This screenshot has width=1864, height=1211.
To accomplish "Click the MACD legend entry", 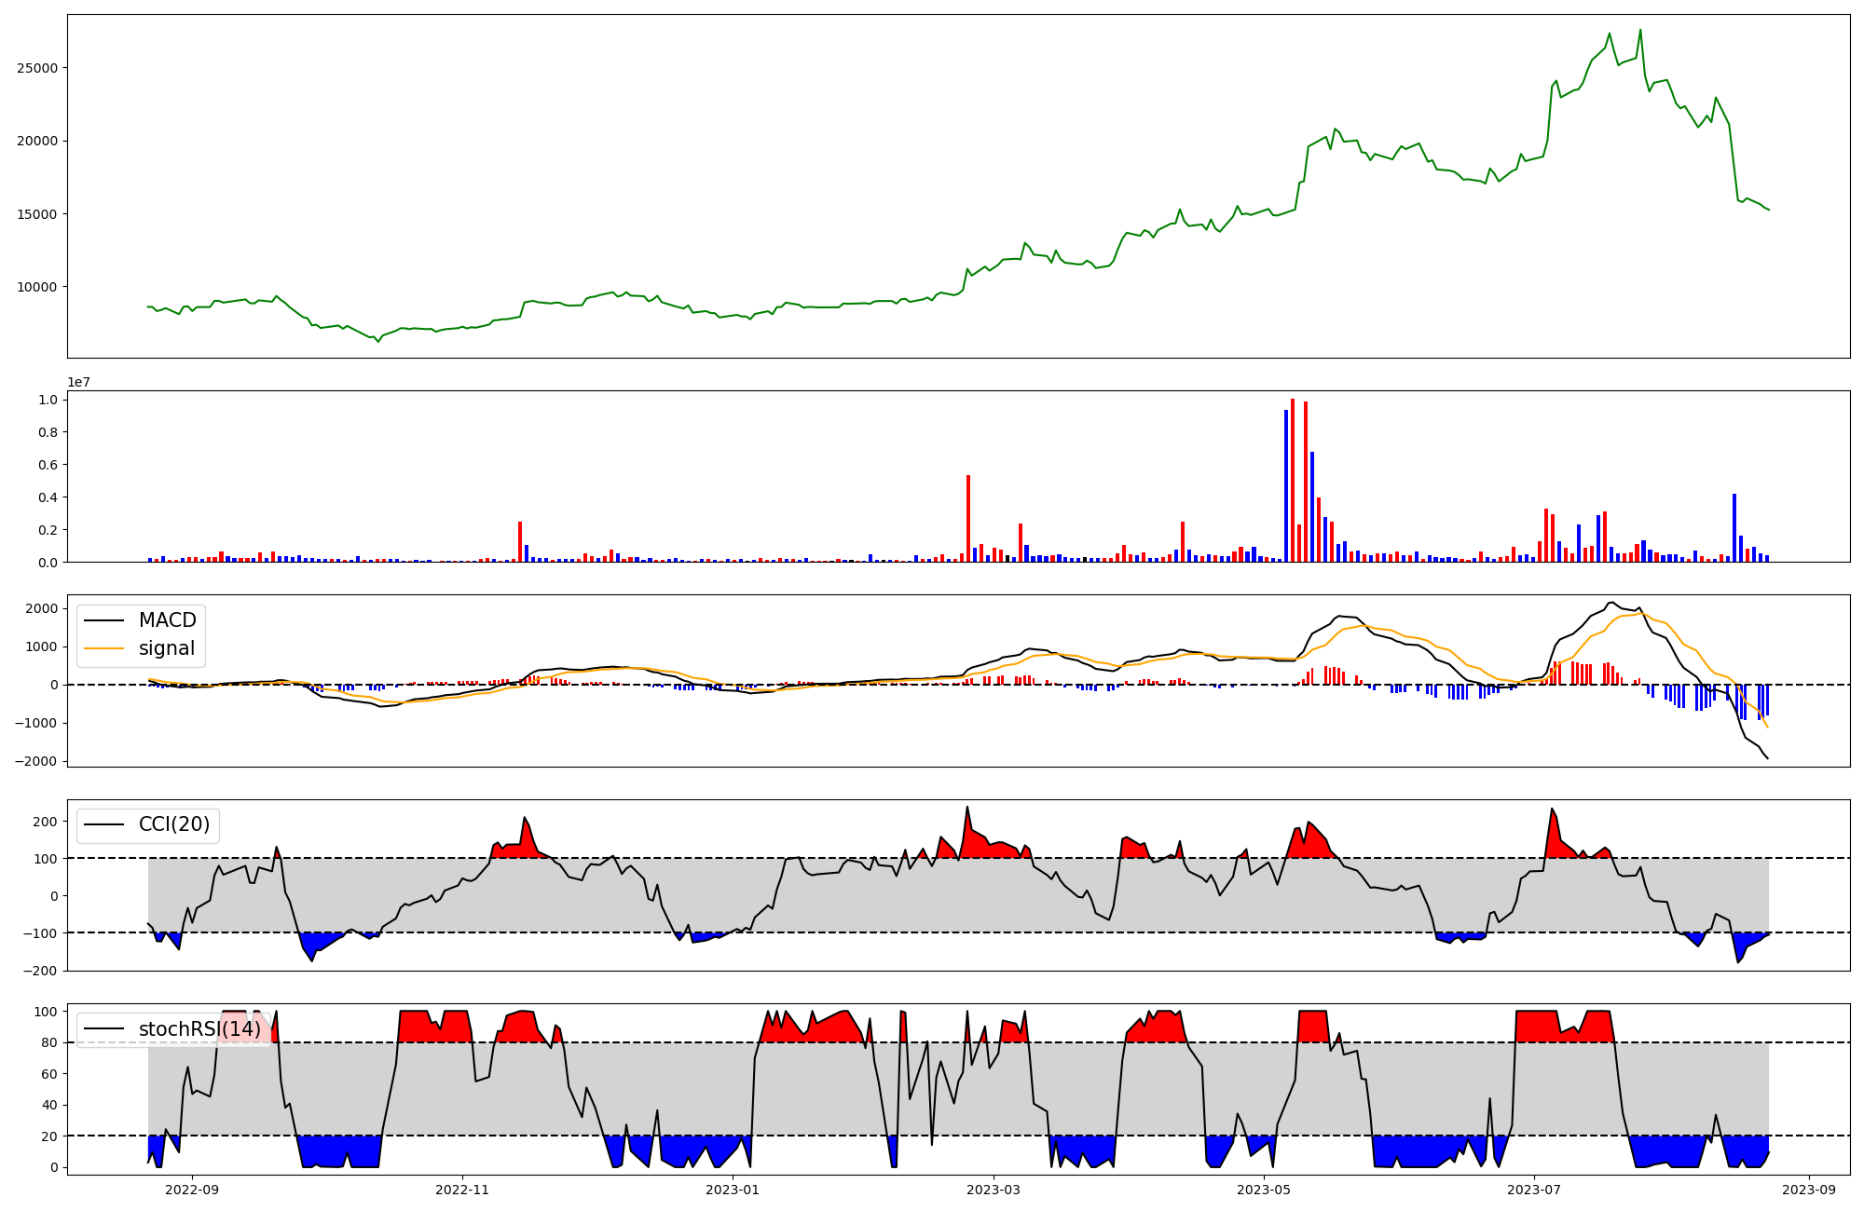I will pyautogui.click(x=167, y=620).
